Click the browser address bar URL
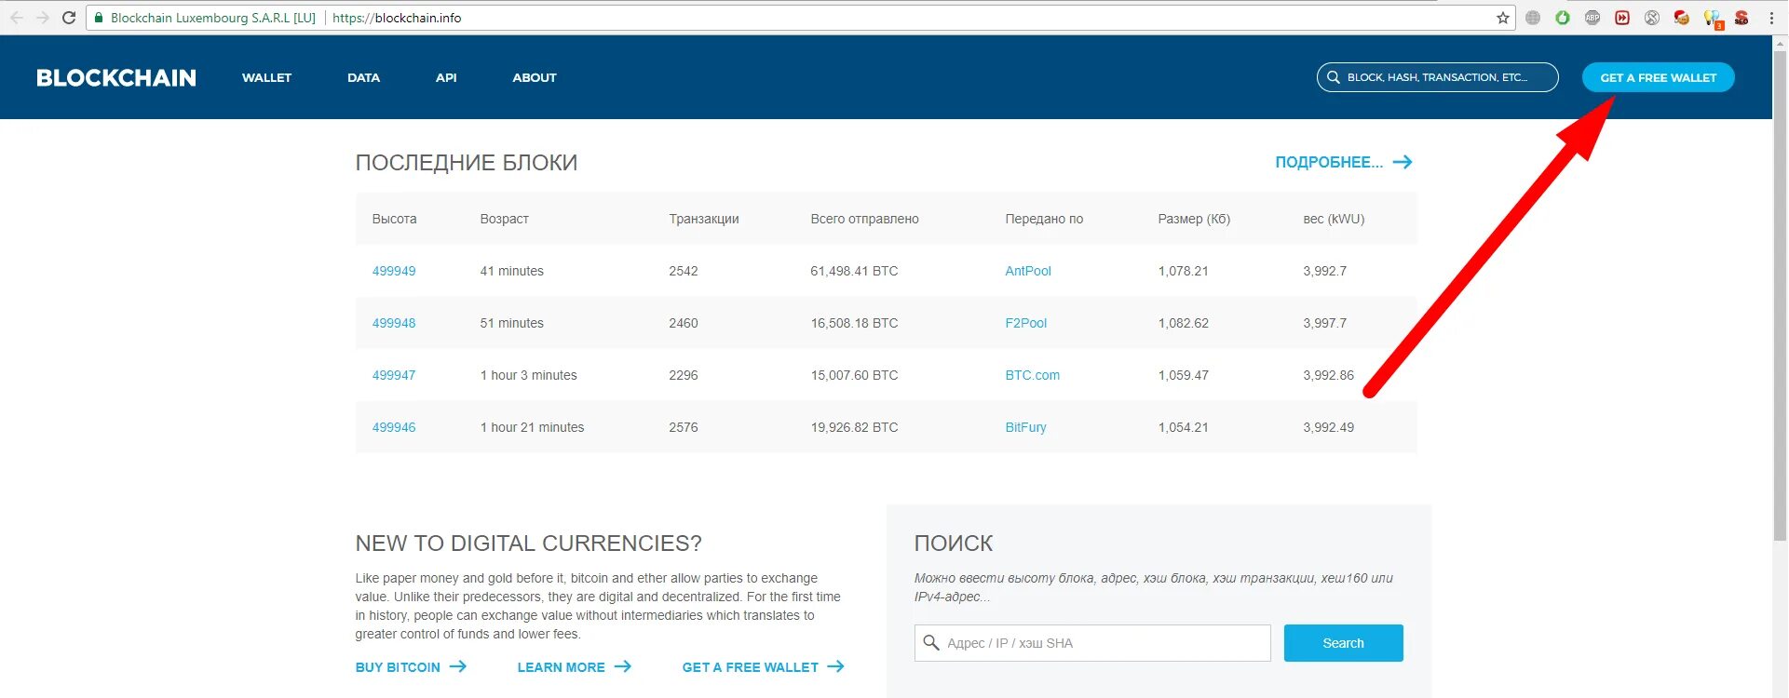 tap(397, 18)
